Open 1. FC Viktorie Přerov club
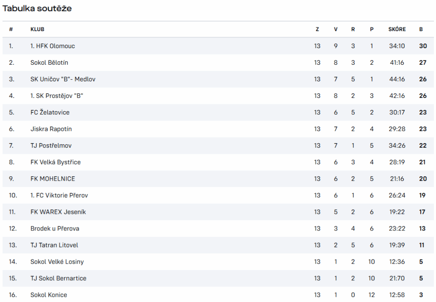The image size is (436, 302). pyautogui.click(x=59, y=195)
